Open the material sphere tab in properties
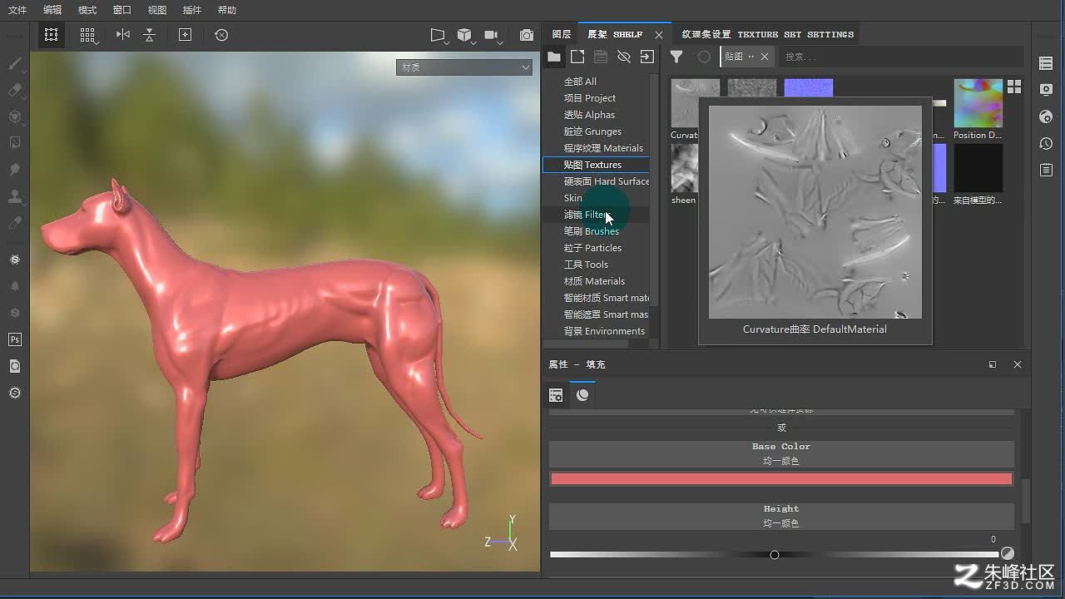The width and height of the screenshot is (1065, 599). click(582, 395)
